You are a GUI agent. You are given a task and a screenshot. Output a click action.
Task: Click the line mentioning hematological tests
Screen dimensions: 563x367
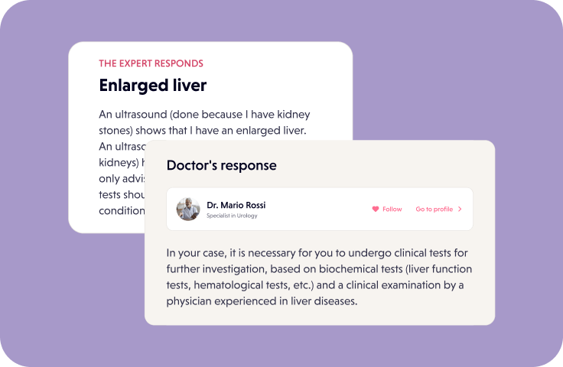[x=315, y=285]
